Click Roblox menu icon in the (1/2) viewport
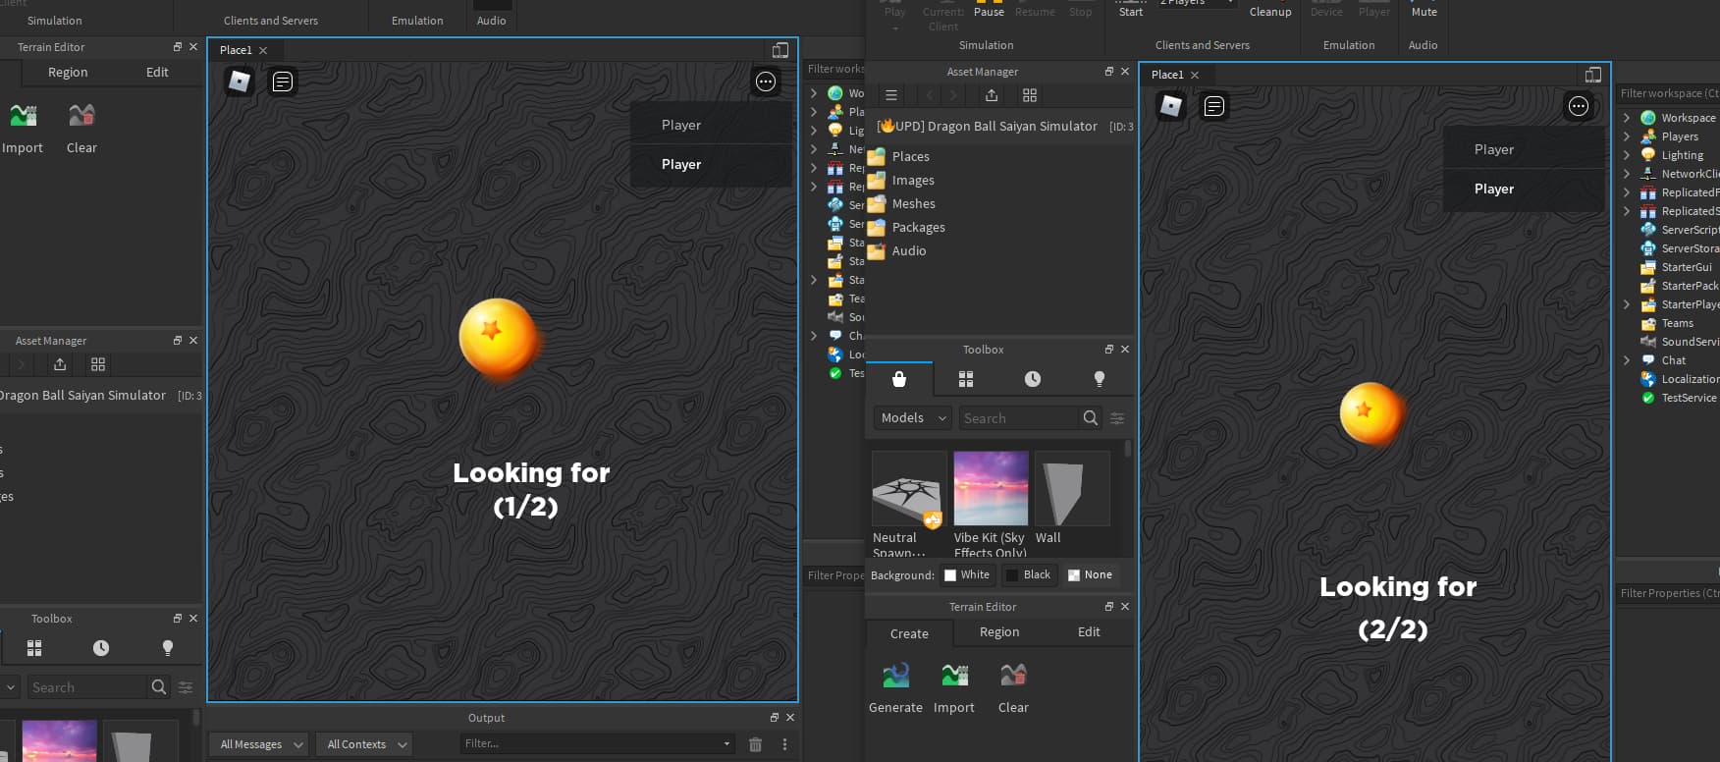 pyautogui.click(x=239, y=82)
